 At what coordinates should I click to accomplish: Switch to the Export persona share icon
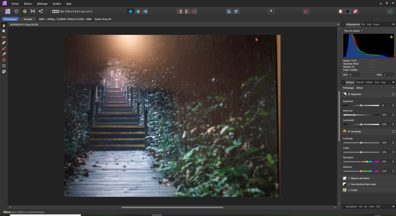coord(41,11)
